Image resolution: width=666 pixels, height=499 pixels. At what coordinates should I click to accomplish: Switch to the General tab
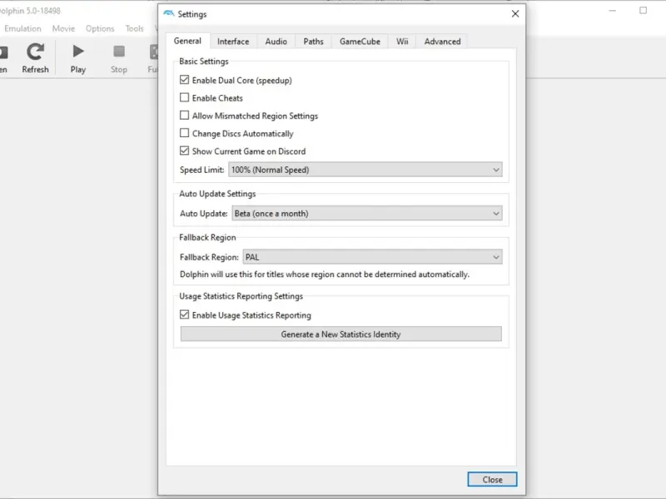[x=187, y=41]
